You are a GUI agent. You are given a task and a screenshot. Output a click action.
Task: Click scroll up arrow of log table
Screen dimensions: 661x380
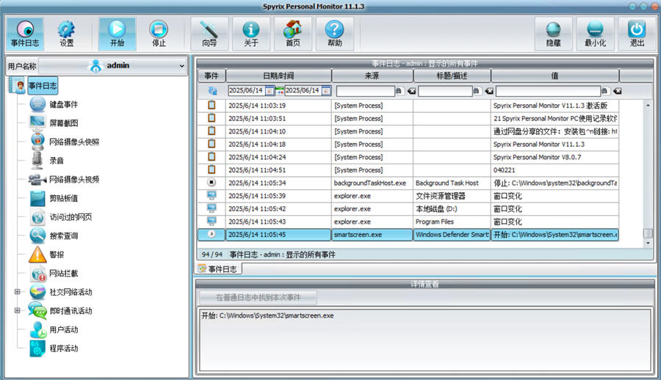point(648,106)
